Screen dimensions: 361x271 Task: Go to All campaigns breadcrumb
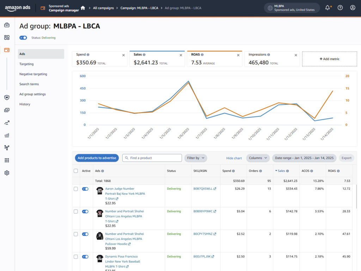pyautogui.click(x=103, y=8)
